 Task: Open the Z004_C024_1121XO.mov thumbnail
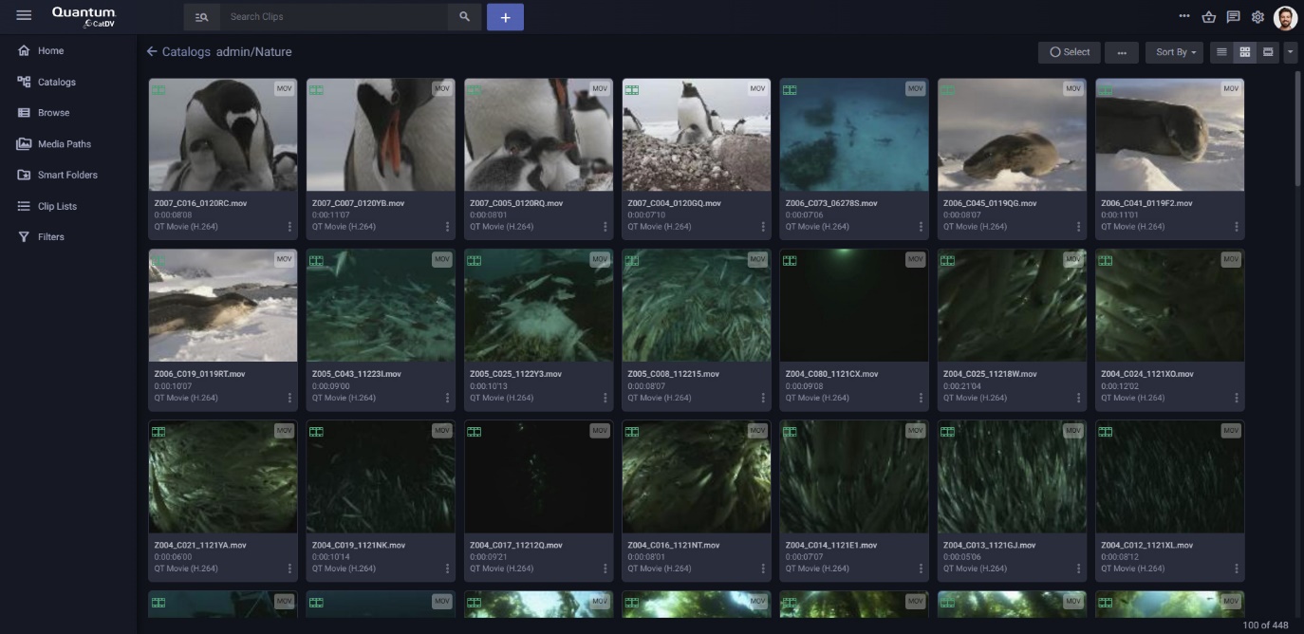[x=1169, y=306]
